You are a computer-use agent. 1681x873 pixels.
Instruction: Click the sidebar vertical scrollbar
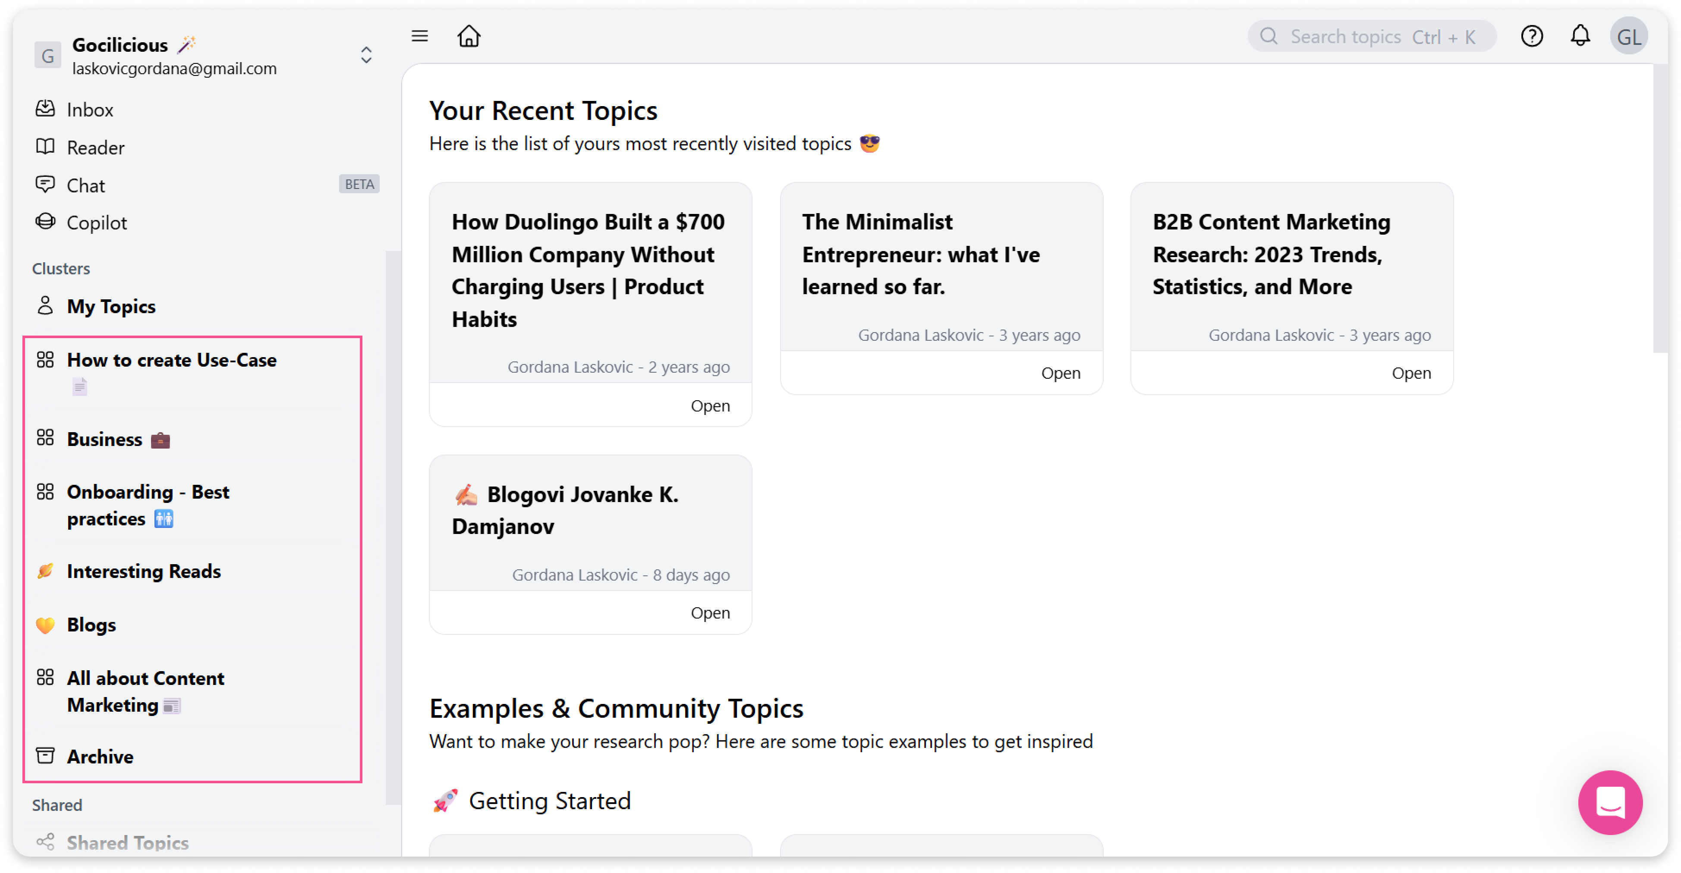[x=393, y=528]
